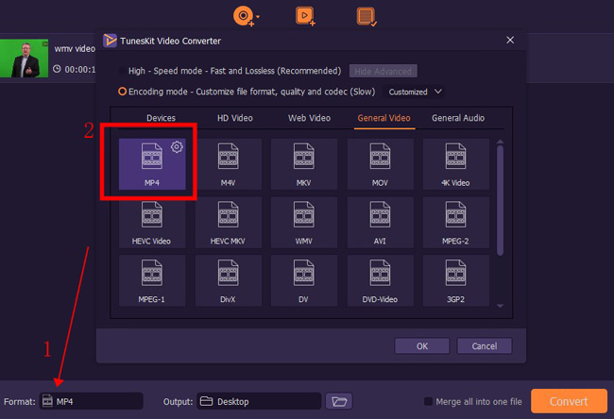Click the format list scrollbar thumb
Image resolution: width=614 pixels, height=419 pixels.
click(x=500, y=200)
